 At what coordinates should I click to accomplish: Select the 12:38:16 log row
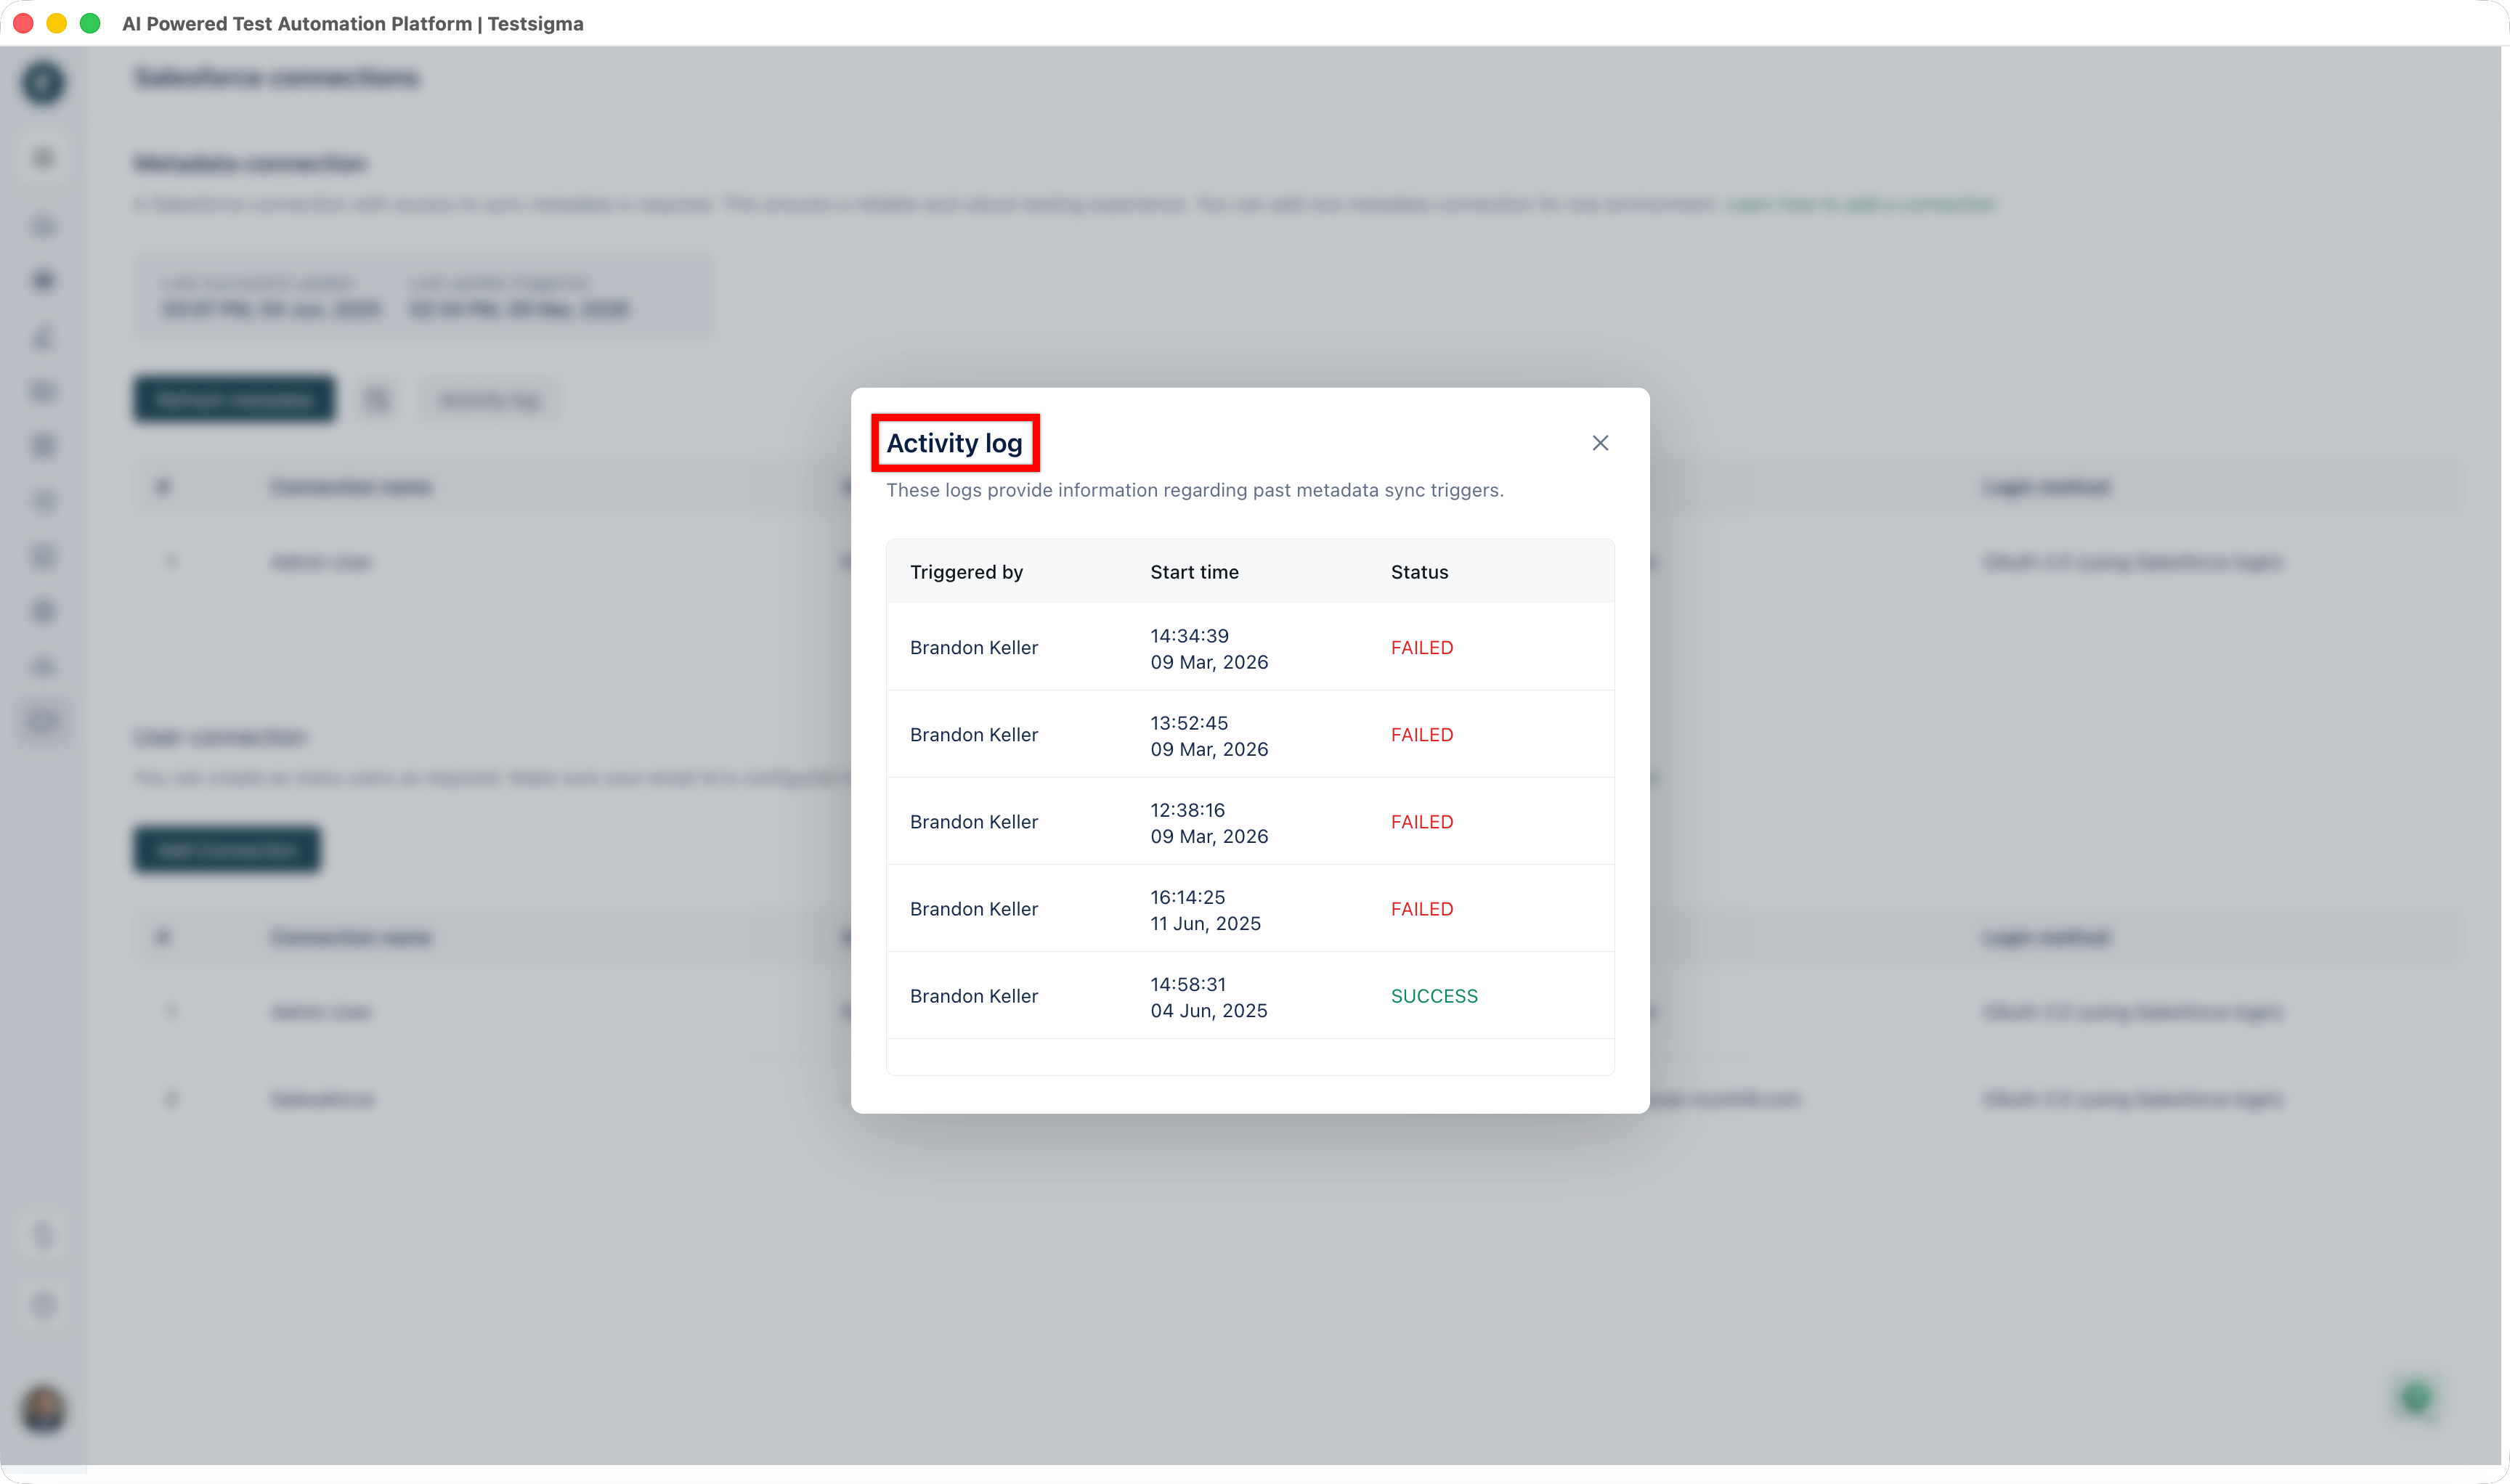pyautogui.click(x=1209, y=822)
